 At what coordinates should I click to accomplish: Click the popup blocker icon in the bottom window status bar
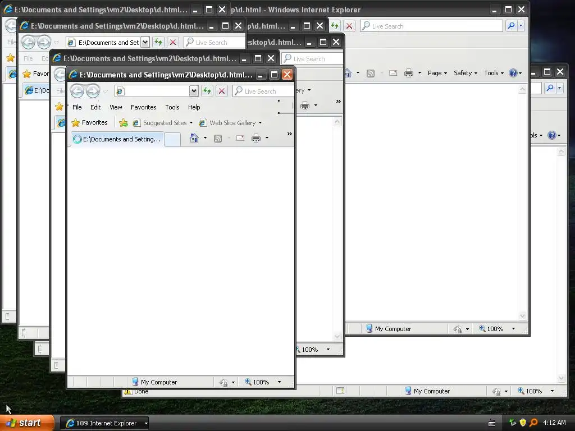(340, 391)
